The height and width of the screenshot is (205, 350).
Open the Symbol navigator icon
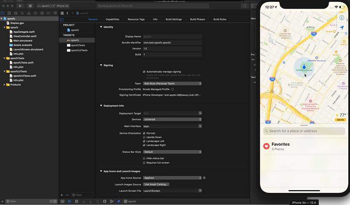[16, 13]
